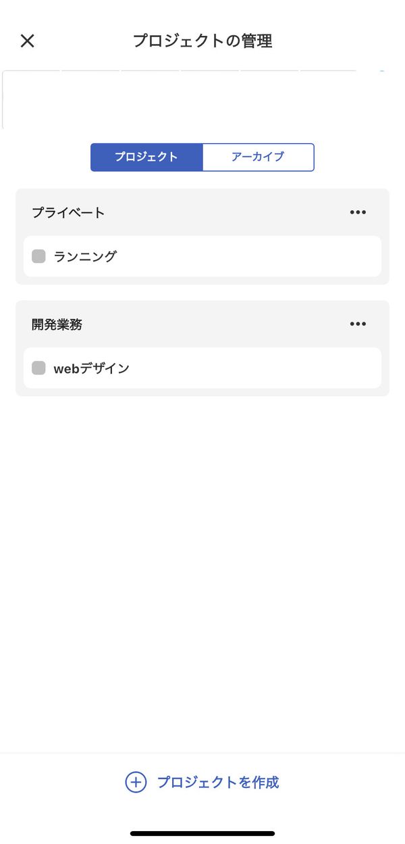Tap the webデザイン project name text
This screenshot has width=405, height=844.
click(91, 368)
